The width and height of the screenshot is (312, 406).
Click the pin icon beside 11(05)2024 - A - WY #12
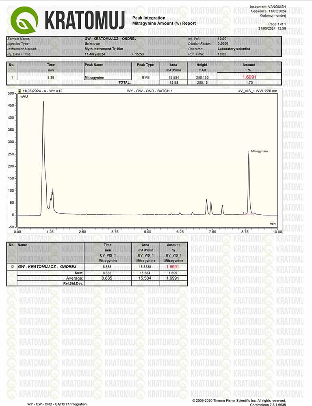click(20, 91)
